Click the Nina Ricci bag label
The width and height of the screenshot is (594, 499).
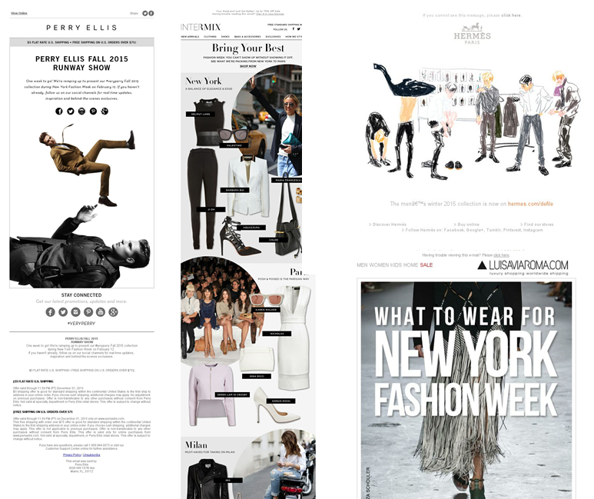click(257, 376)
